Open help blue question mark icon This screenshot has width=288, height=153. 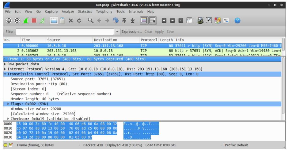(x=237, y=21)
